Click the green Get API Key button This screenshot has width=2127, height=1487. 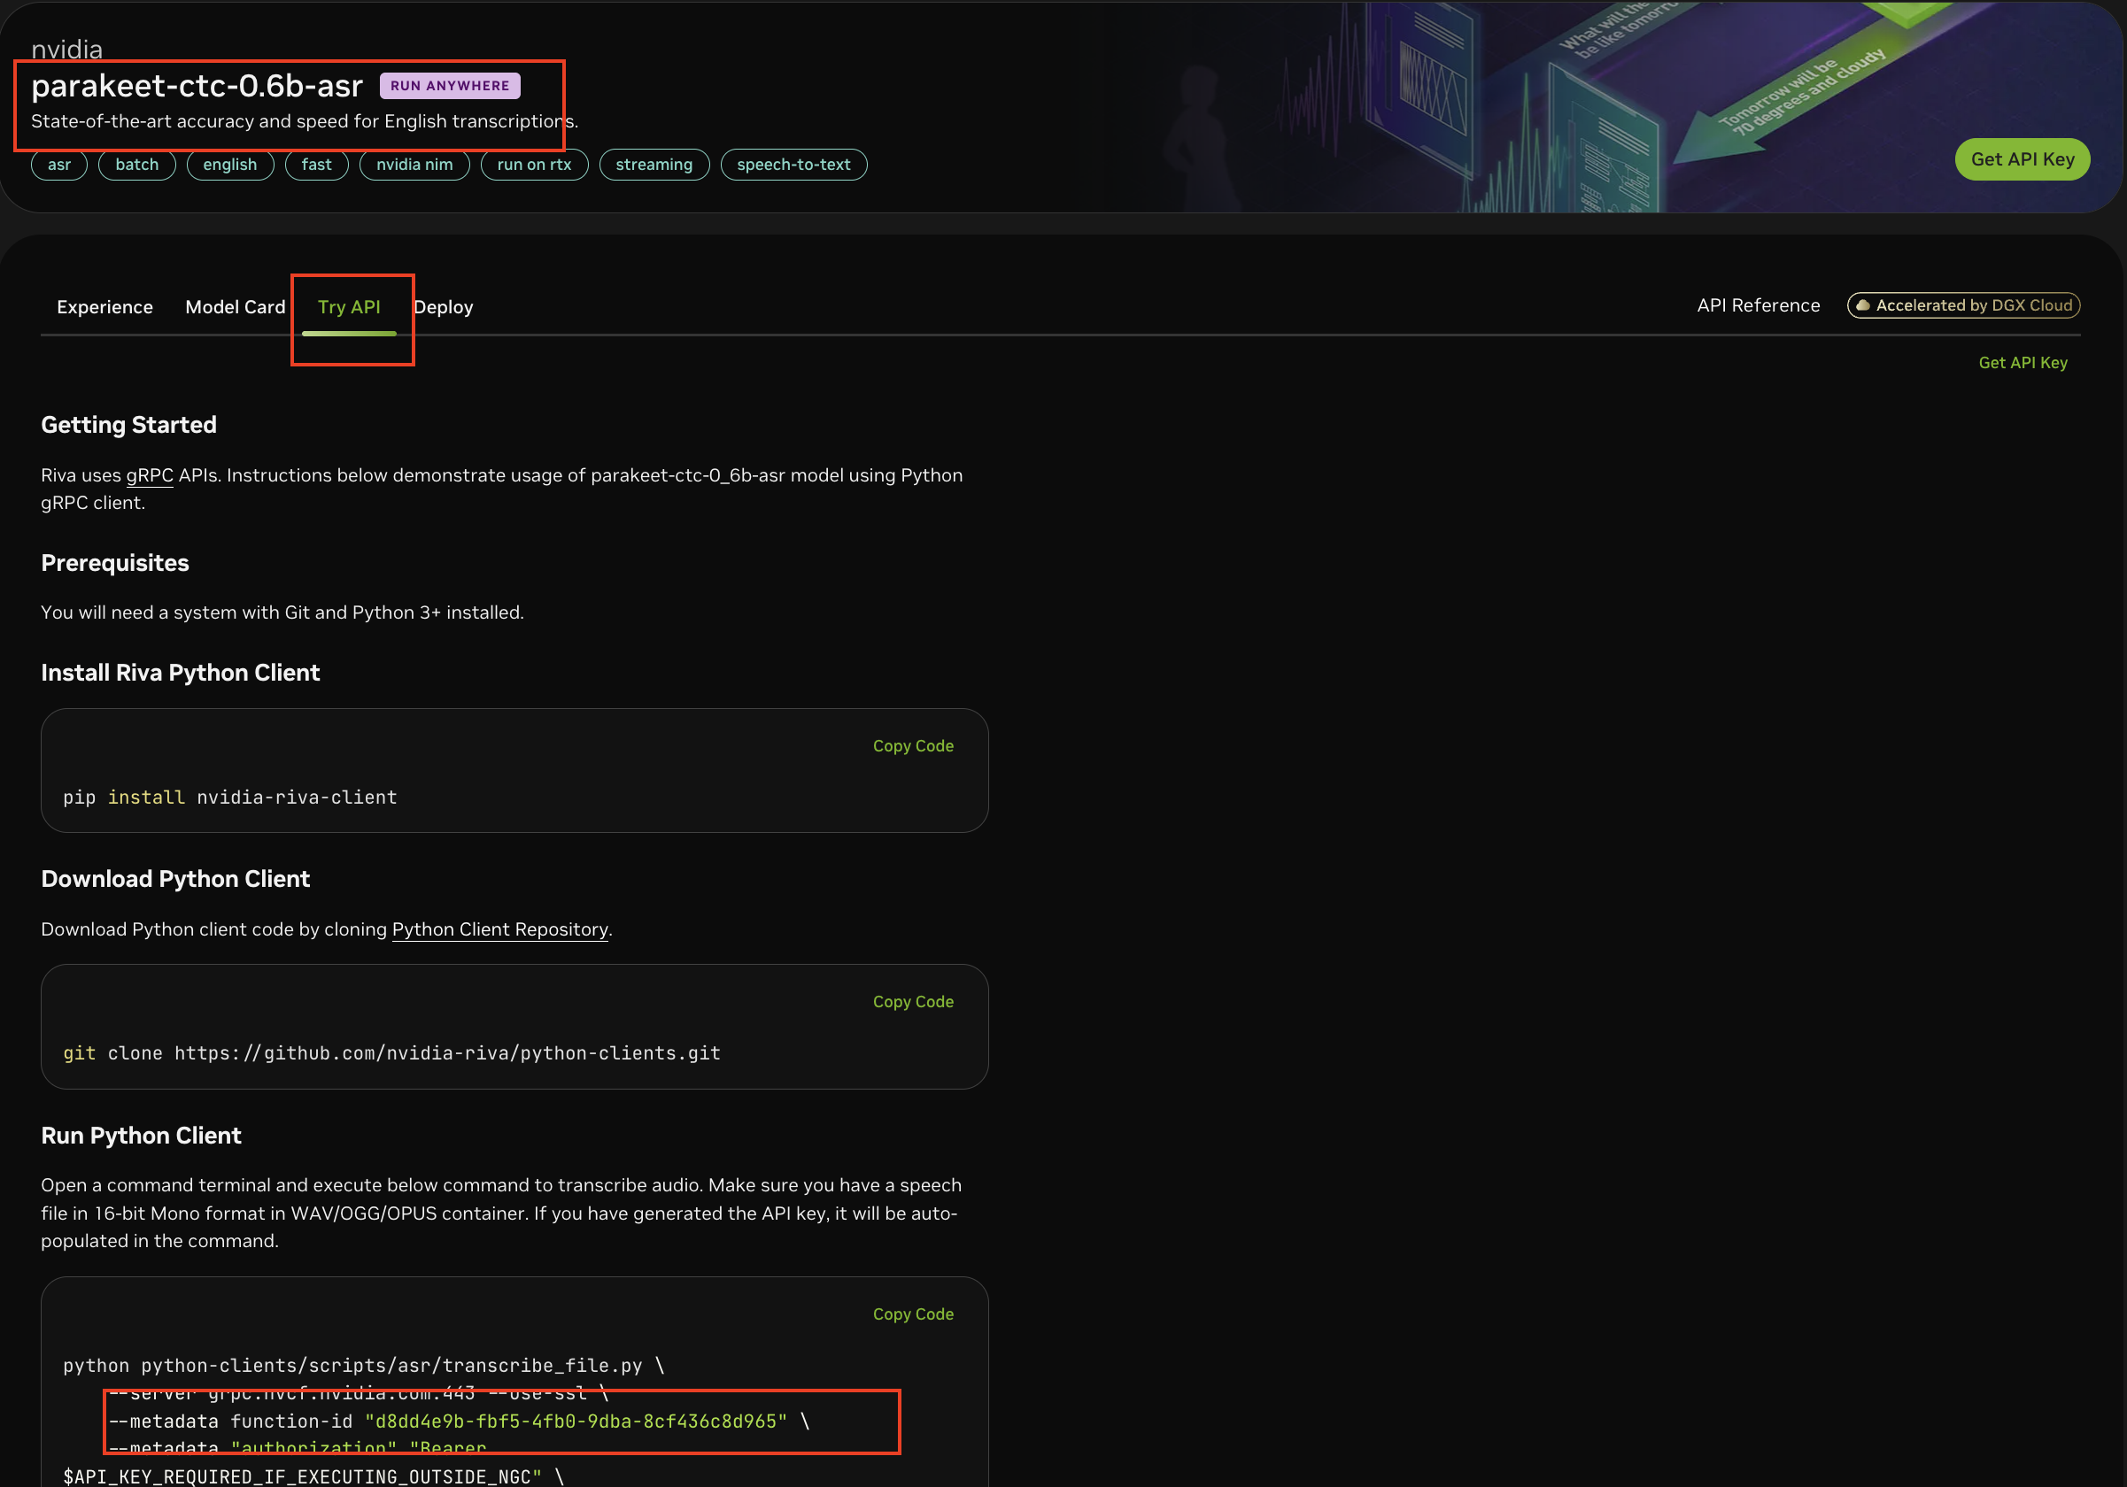tap(2022, 159)
